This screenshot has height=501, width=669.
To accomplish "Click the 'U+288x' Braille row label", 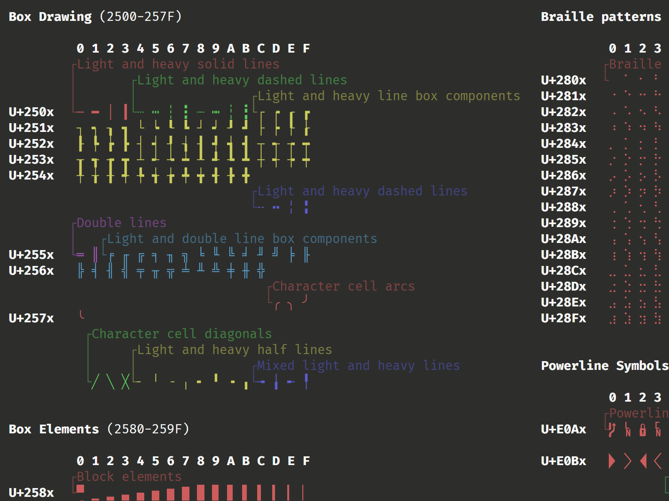I will (564, 207).
